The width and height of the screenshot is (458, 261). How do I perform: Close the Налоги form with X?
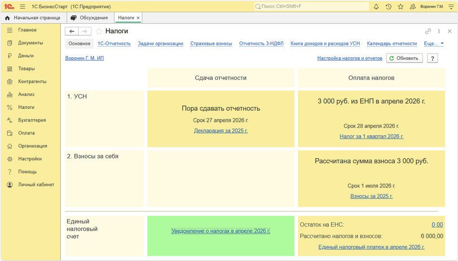(x=450, y=31)
